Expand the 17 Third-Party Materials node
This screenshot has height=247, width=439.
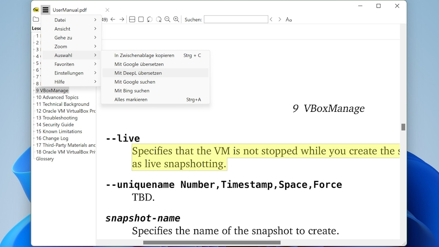coord(33,145)
